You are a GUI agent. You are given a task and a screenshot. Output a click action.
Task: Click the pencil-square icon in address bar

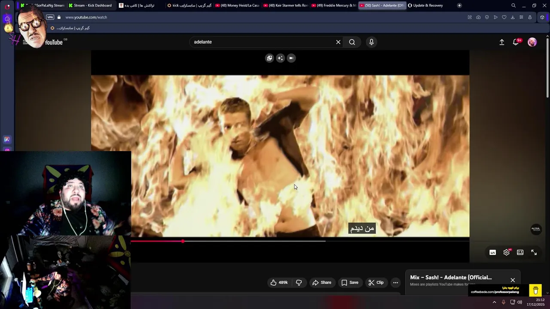[470, 17]
